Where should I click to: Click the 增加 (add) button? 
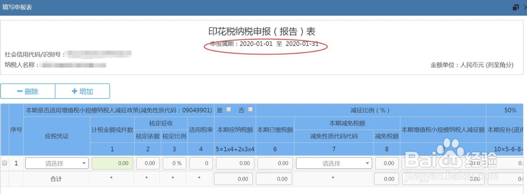click(82, 91)
